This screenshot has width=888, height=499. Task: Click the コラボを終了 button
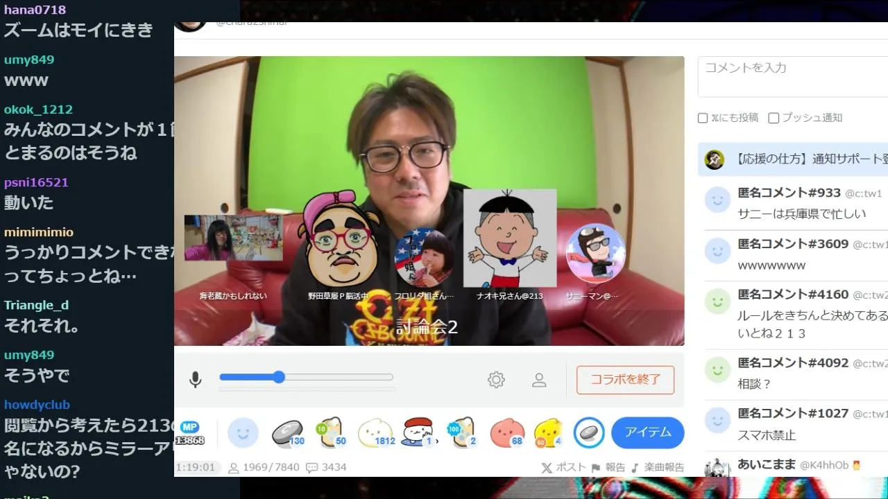tap(625, 380)
